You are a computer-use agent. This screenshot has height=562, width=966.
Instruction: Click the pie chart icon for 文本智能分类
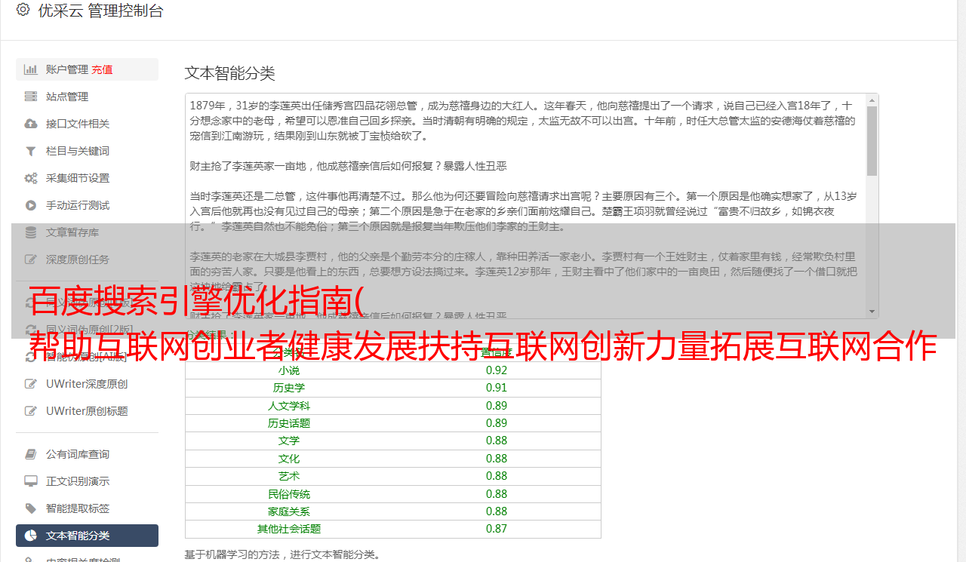pyautogui.click(x=31, y=536)
